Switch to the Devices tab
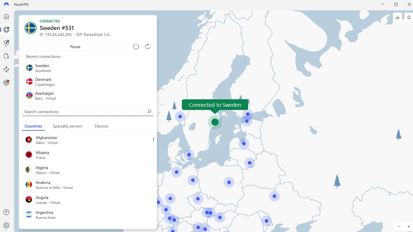This screenshot has height=232, width=413. [101, 126]
